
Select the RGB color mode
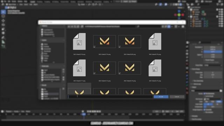pyautogui.click(x=213, y=101)
